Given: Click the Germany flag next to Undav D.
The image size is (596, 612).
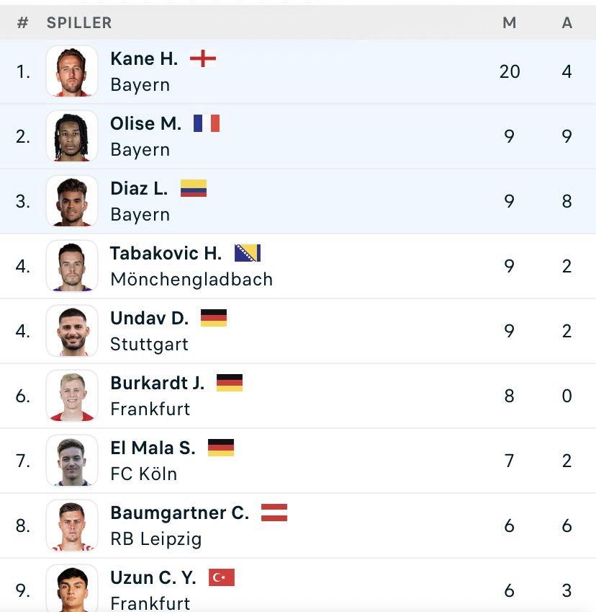Looking at the screenshot, I should click(x=214, y=318).
